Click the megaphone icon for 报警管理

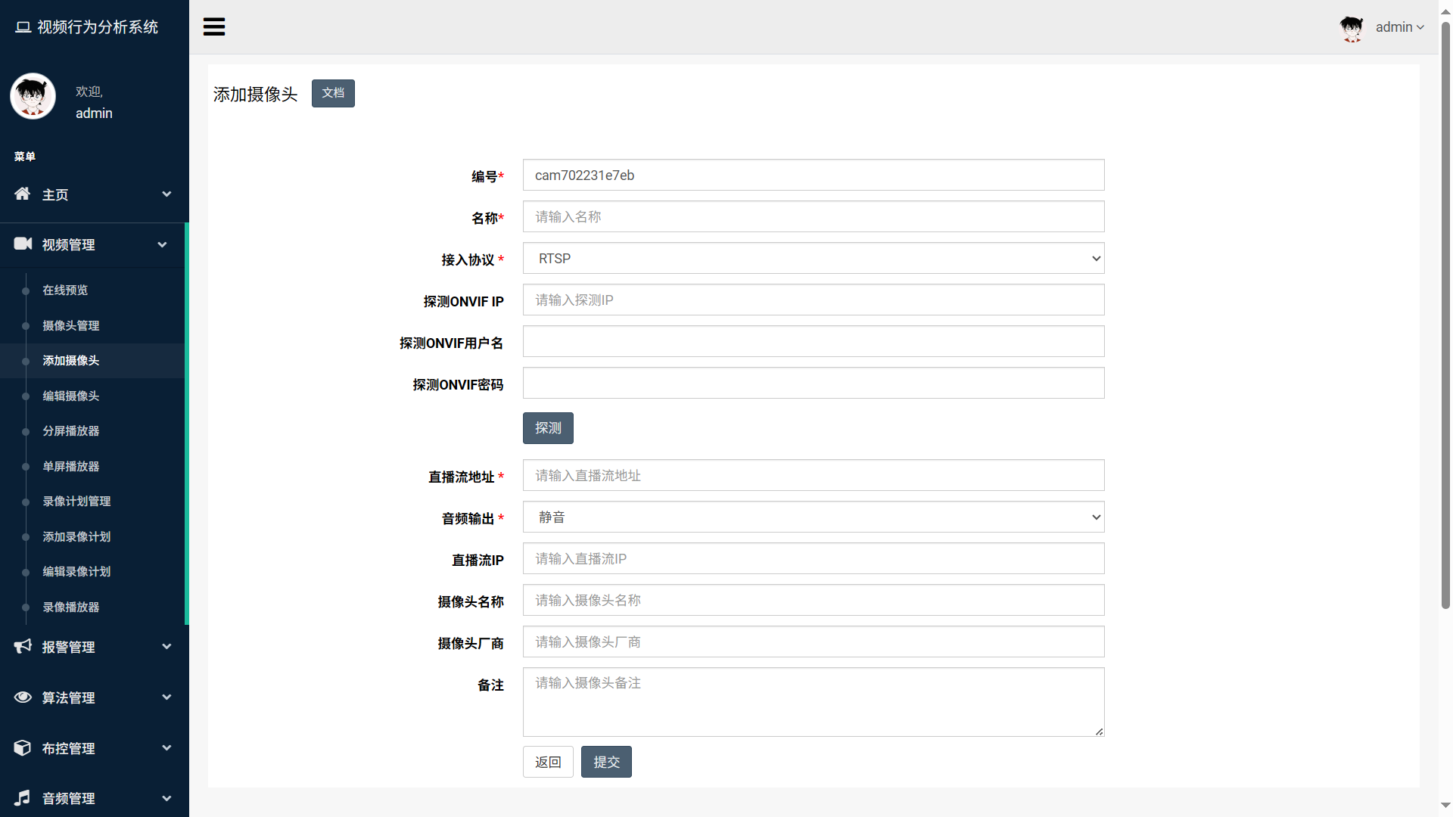[23, 646]
